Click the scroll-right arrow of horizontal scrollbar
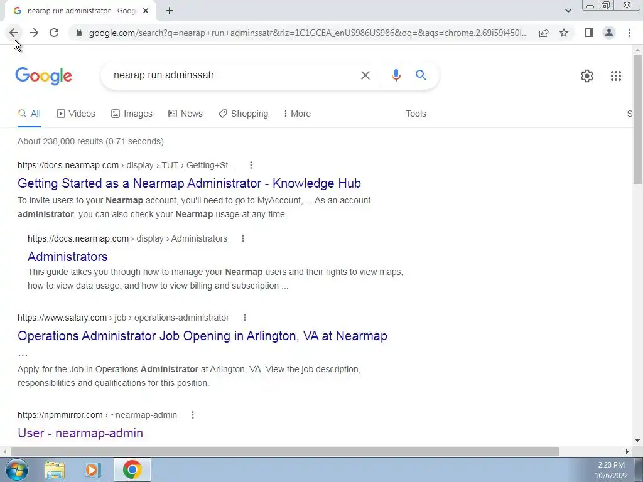Screen dimensions: 643x482 coord(627,451)
